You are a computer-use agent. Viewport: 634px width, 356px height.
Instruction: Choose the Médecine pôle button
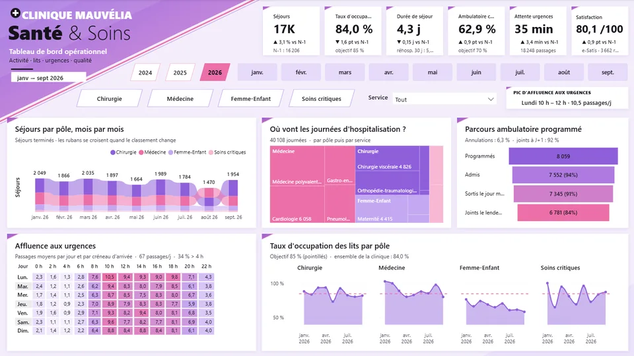(x=180, y=98)
